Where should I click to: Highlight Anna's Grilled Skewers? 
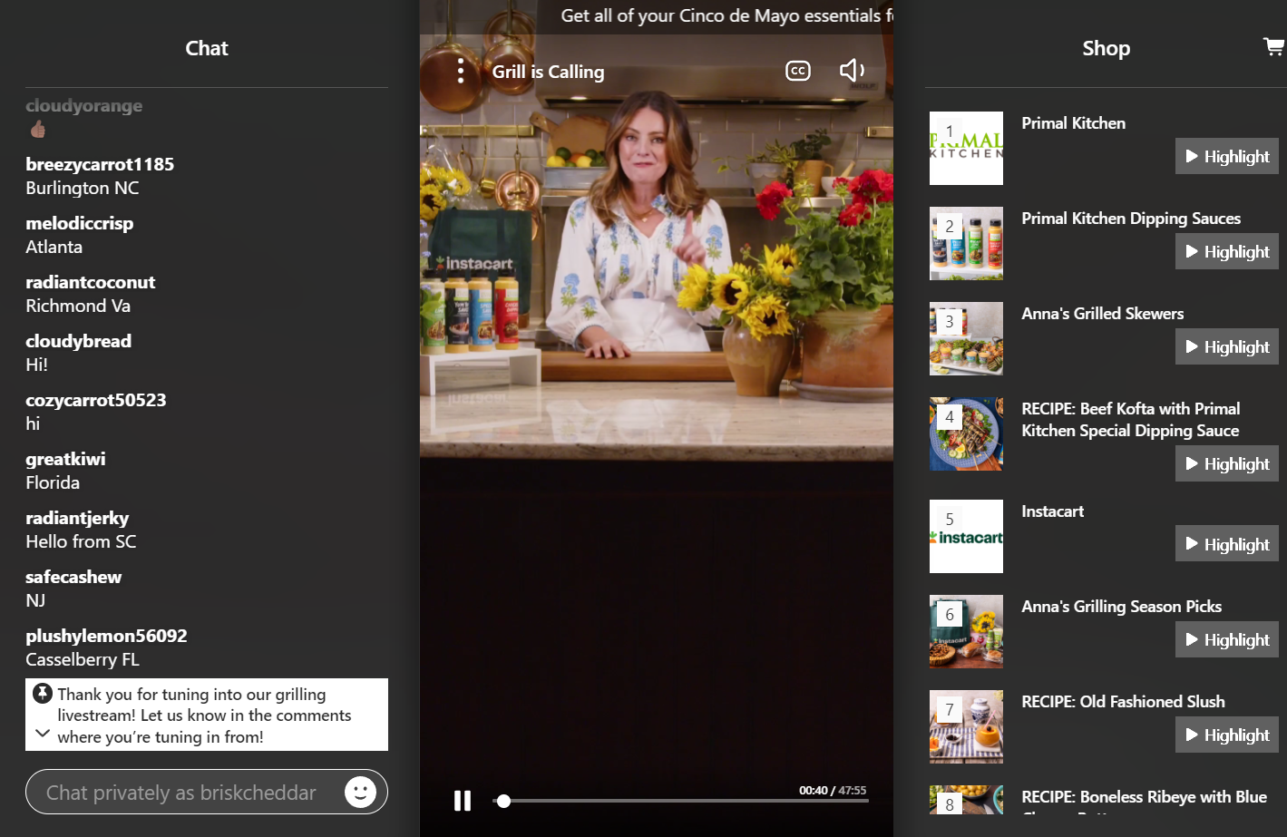1227,346
